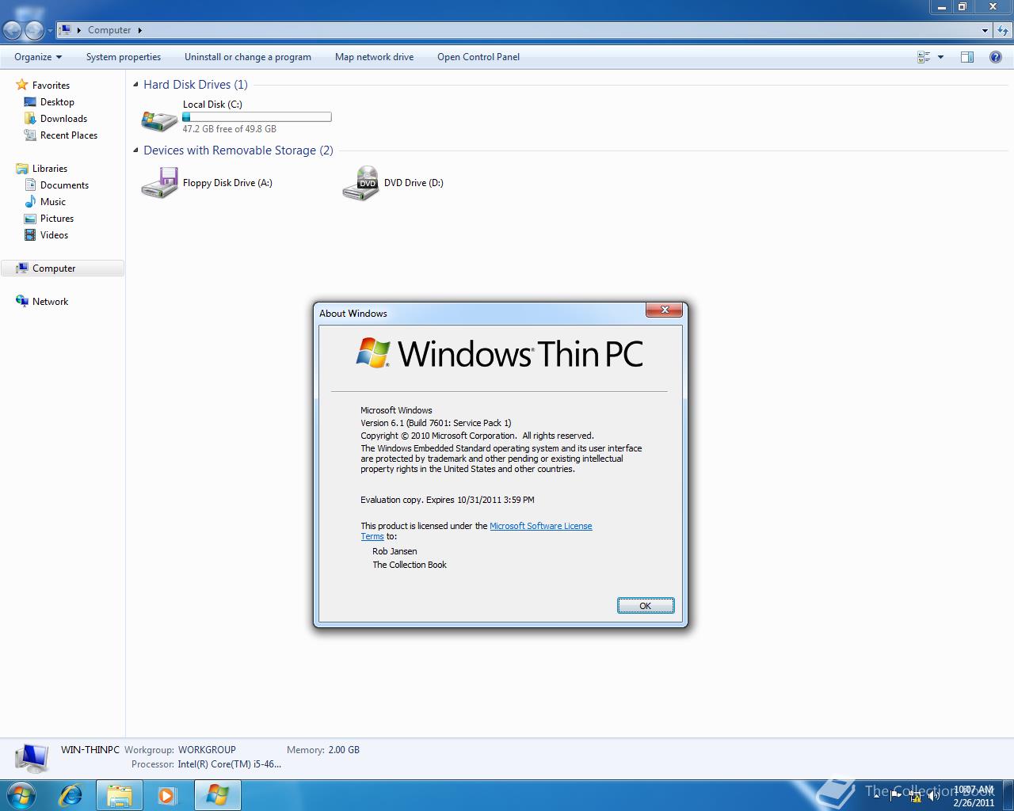
Task: Show hidden tray icons arrow
Action: coord(876,795)
